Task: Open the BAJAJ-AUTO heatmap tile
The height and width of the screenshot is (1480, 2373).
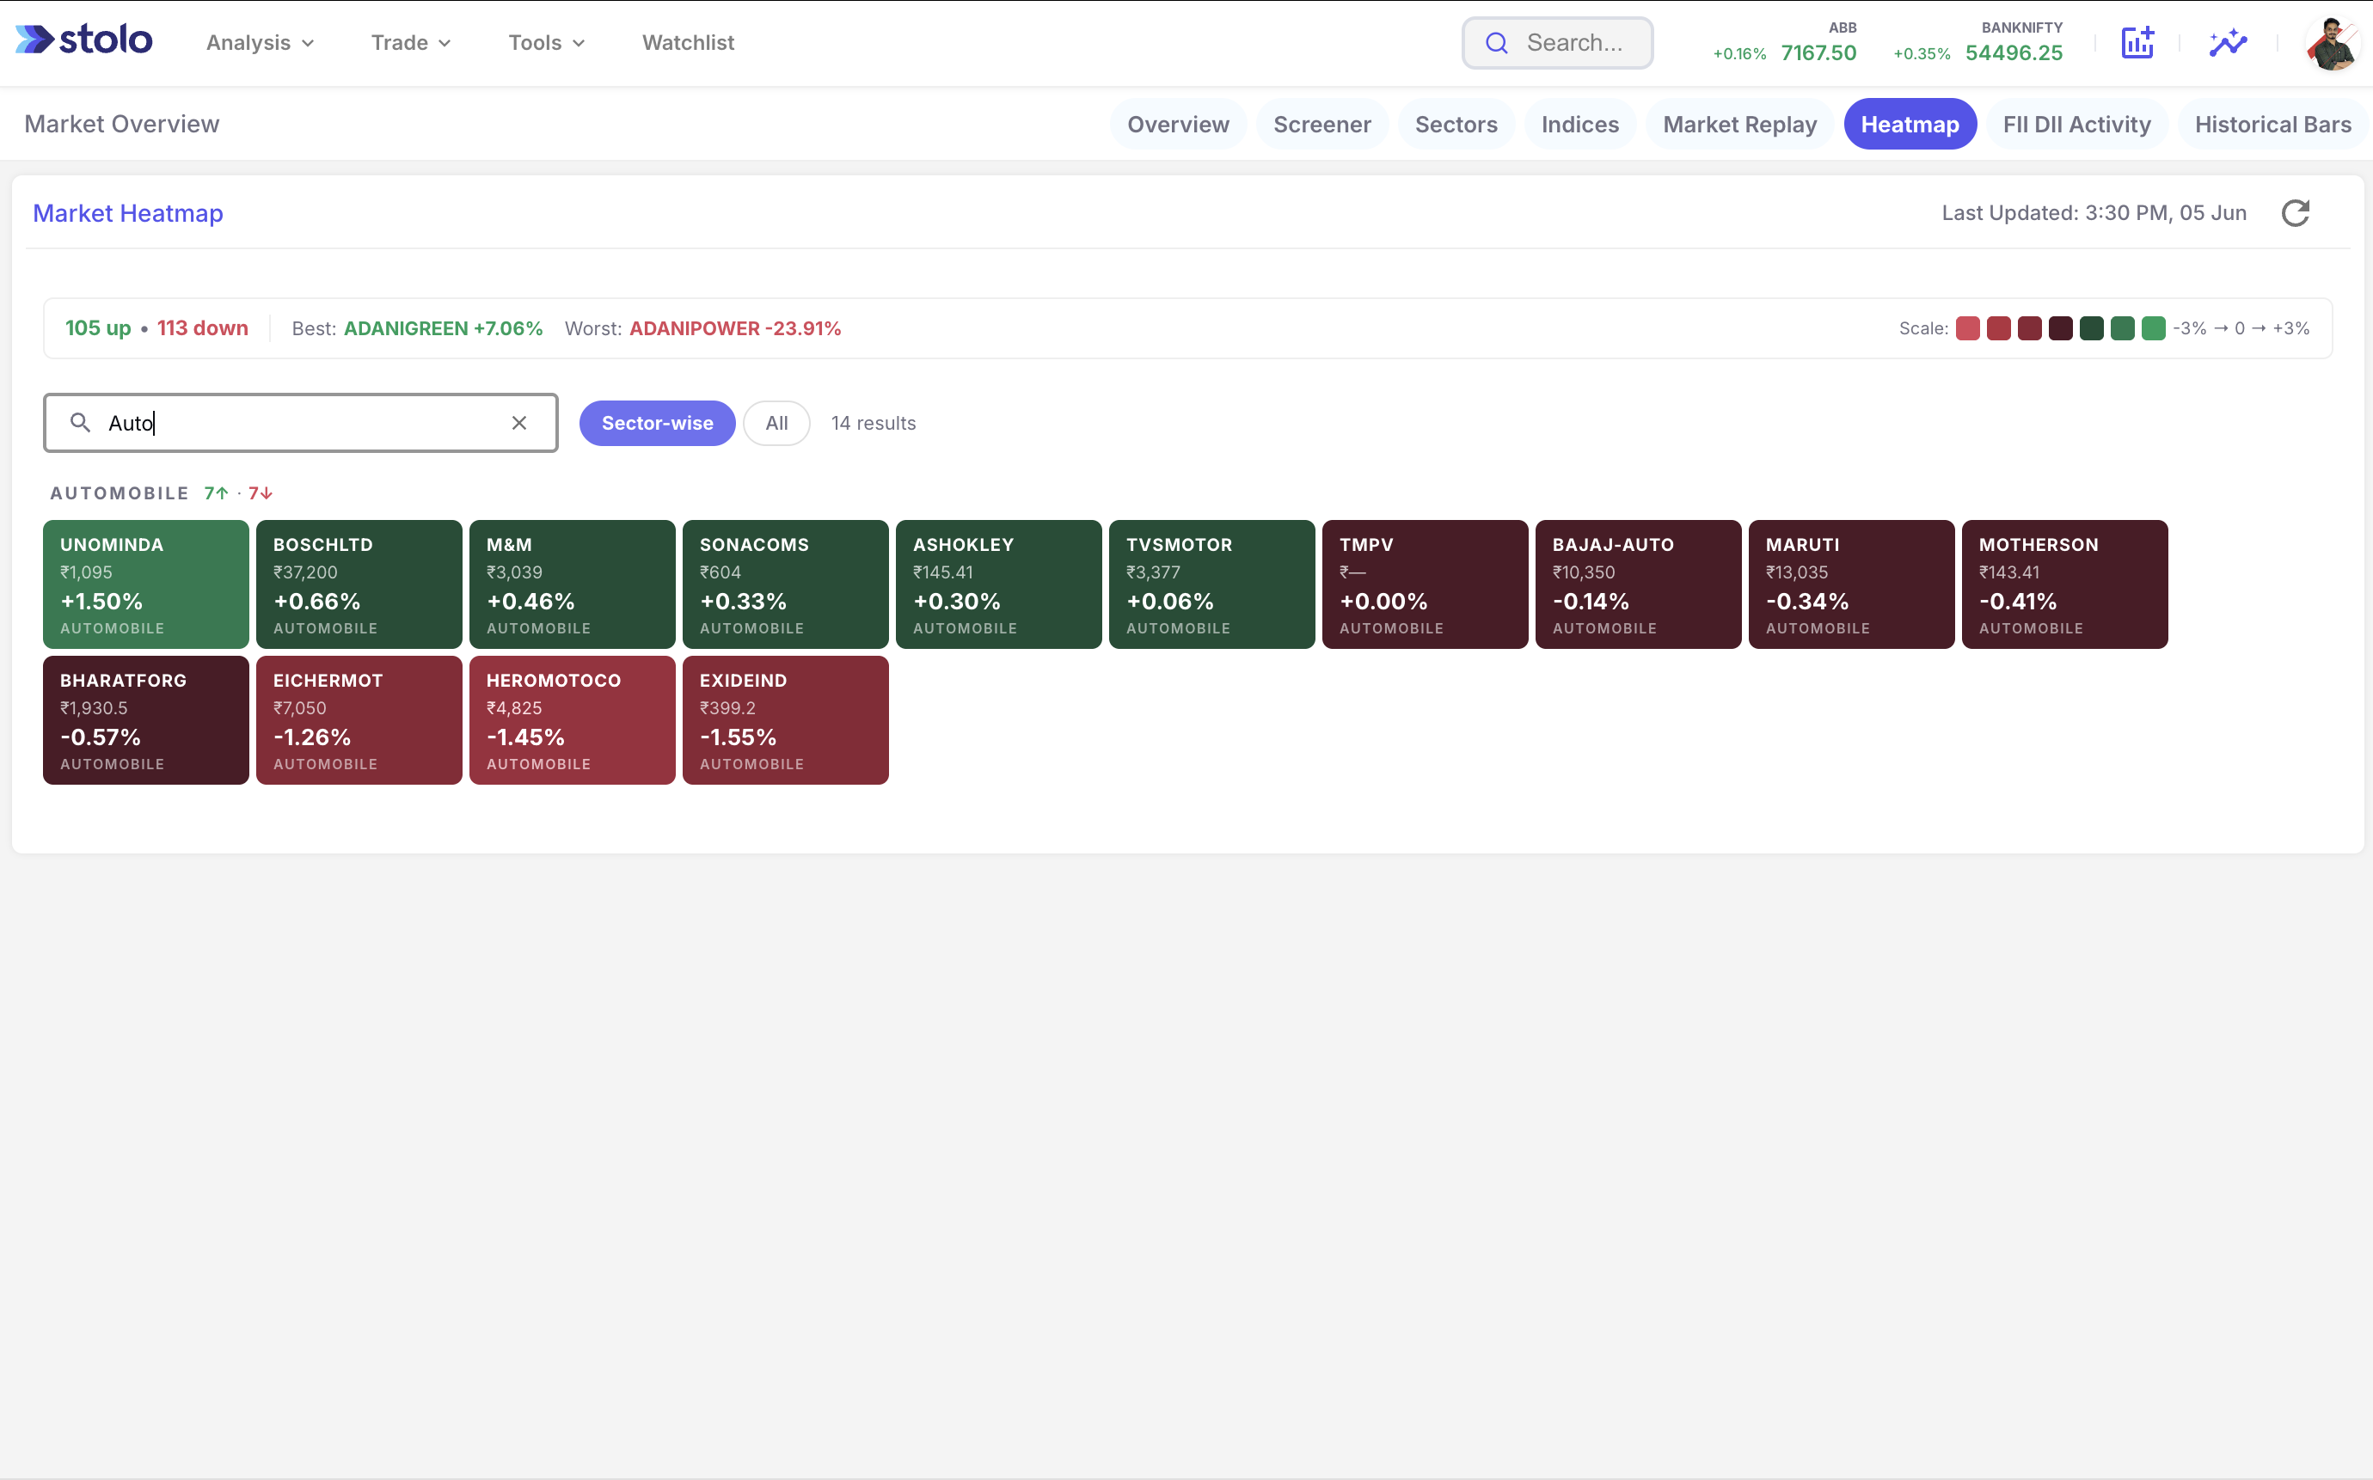Action: (1639, 584)
